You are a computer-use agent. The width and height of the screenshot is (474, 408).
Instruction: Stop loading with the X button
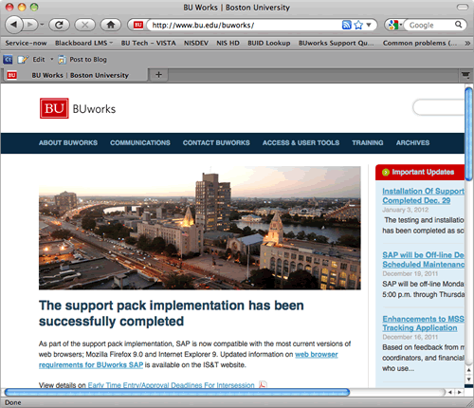coord(84,25)
